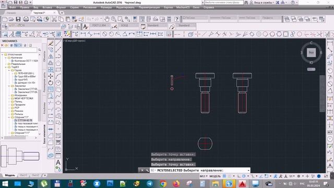This screenshot has width=334, height=188.
Task: Select the Polygon tool in Draw toolbar
Action: (58, 63)
